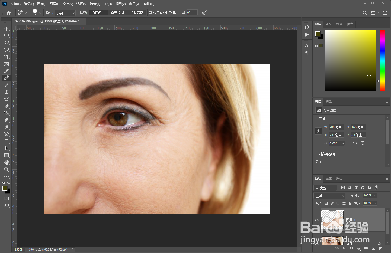391x253 pixels.
Task: Toggle the layer filter switch
Action: 376,188
